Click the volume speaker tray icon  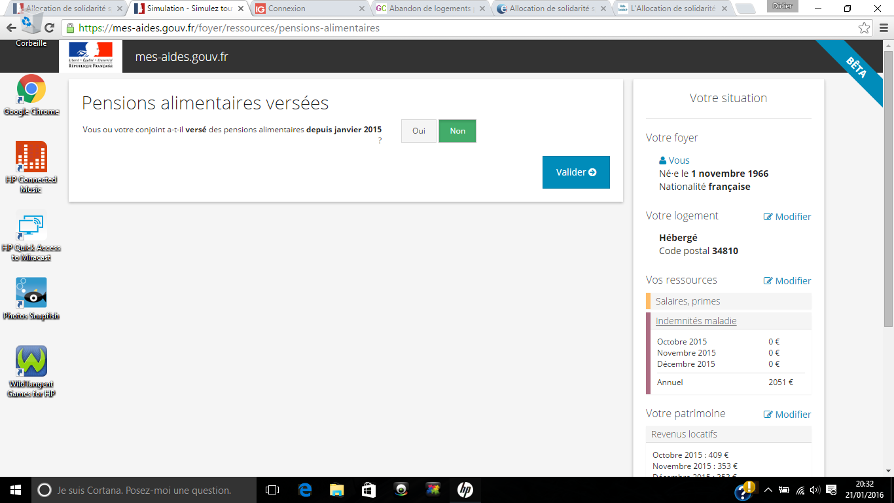pyautogui.click(x=815, y=490)
